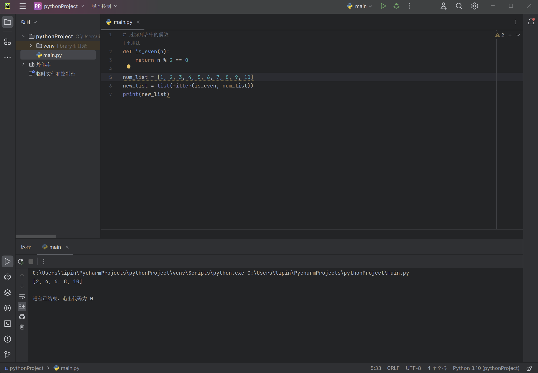Open the Problems tool window
Image resolution: width=538 pixels, height=373 pixels.
coord(8,339)
